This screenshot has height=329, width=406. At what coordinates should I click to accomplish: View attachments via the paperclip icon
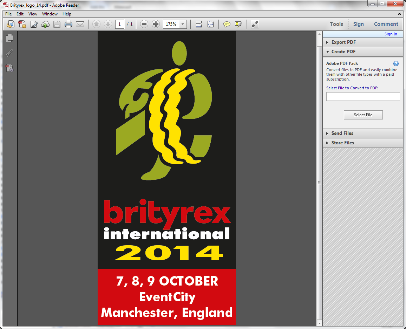pyautogui.click(x=9, y=53)
